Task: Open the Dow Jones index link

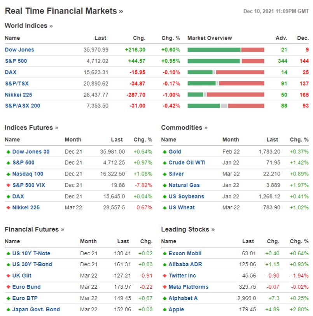Action: (19, 50)
